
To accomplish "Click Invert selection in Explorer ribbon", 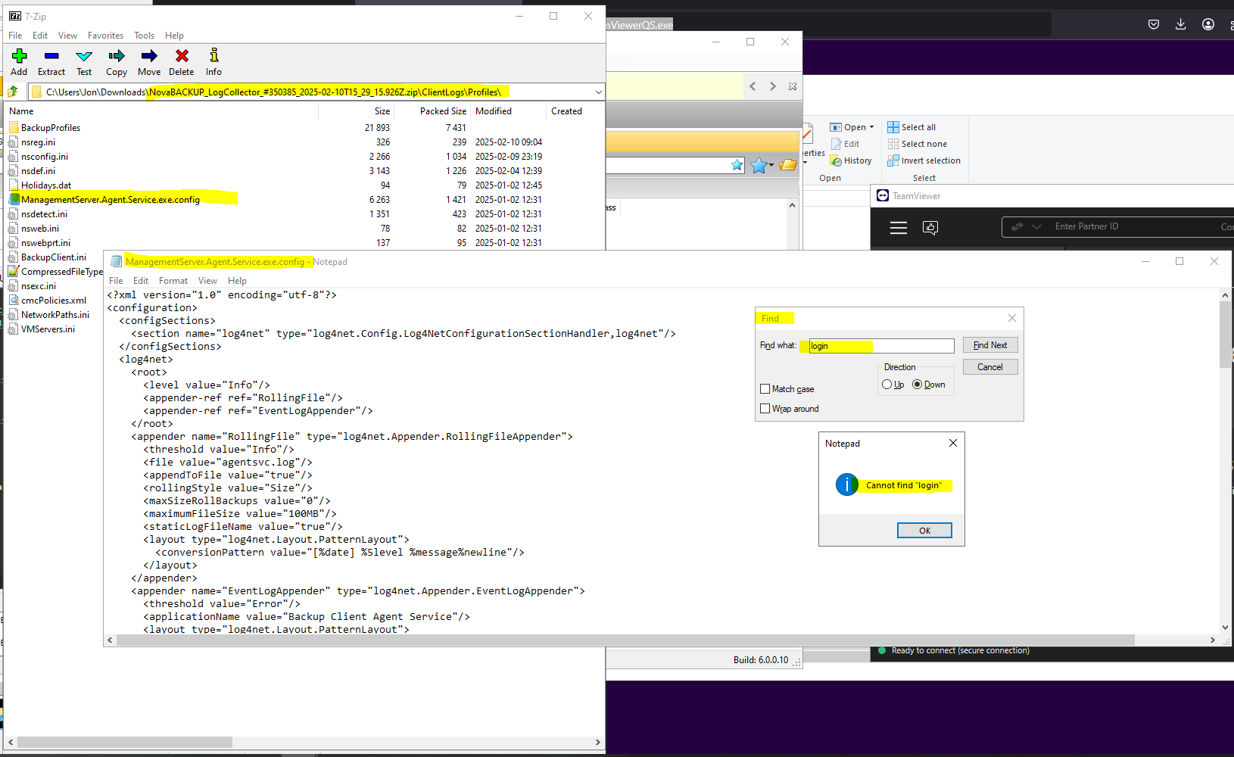I will [924, 160].
